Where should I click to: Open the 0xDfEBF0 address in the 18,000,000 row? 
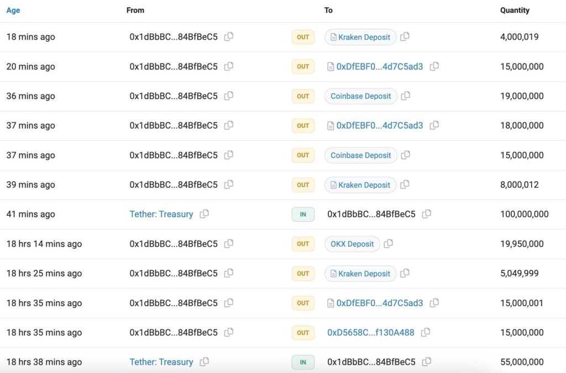pyautogui.click(x=379, y=126)
